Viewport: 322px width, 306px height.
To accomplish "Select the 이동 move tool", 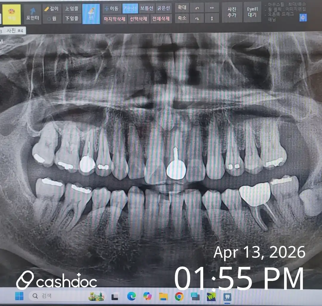I will point(112,9).
